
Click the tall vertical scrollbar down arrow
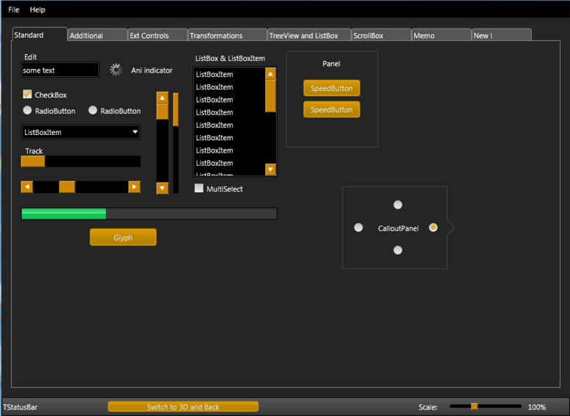[162, 188]
